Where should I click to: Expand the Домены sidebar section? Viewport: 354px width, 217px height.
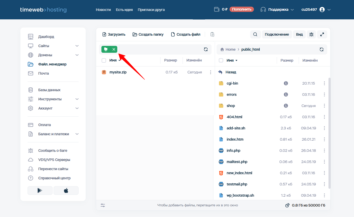click(77, 55)
